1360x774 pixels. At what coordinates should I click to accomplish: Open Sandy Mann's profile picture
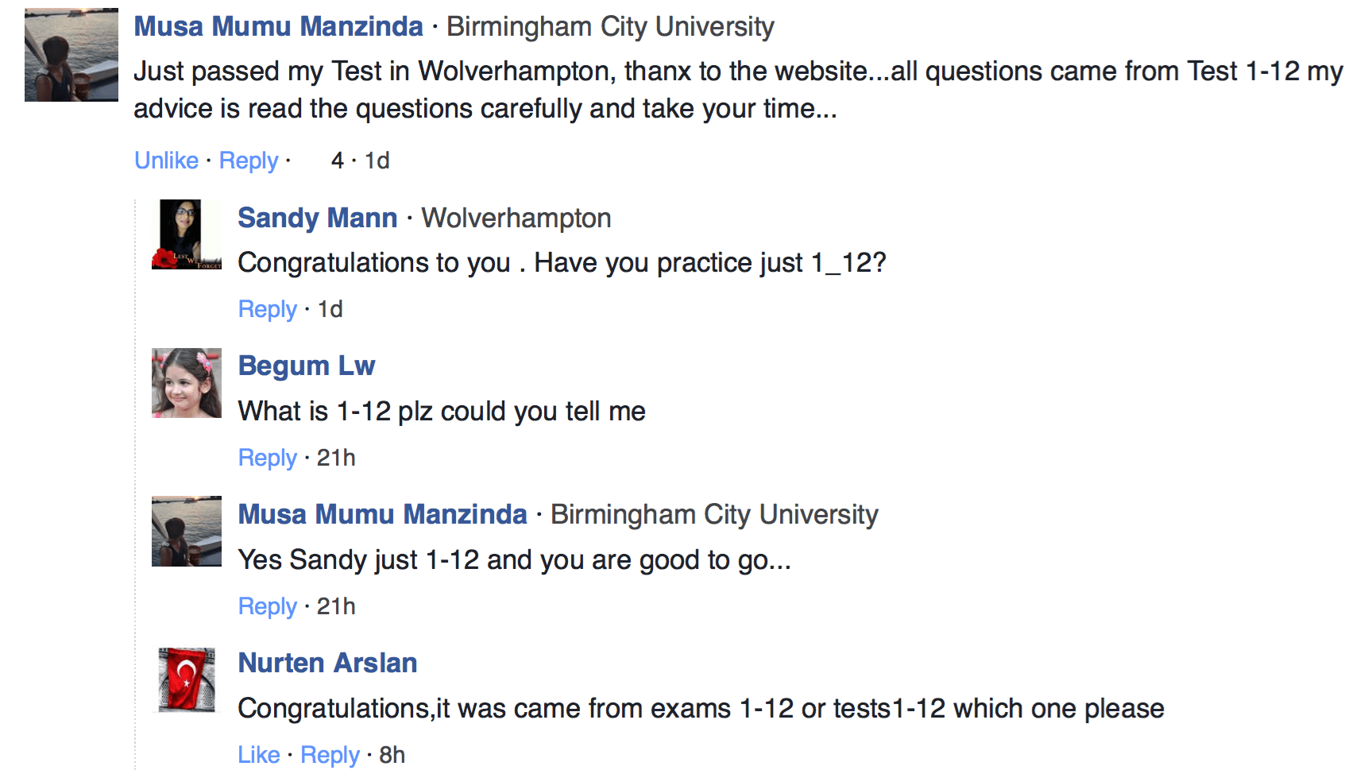pos(187,234)
